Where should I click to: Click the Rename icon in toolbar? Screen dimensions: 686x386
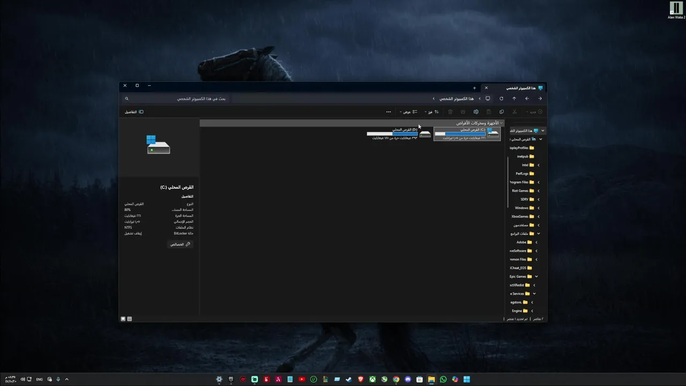(x=476, y=112)
